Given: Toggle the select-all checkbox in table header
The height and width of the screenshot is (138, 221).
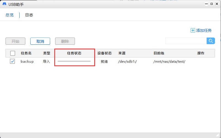Looking at the screenshot, I should (x=13, y=53).
